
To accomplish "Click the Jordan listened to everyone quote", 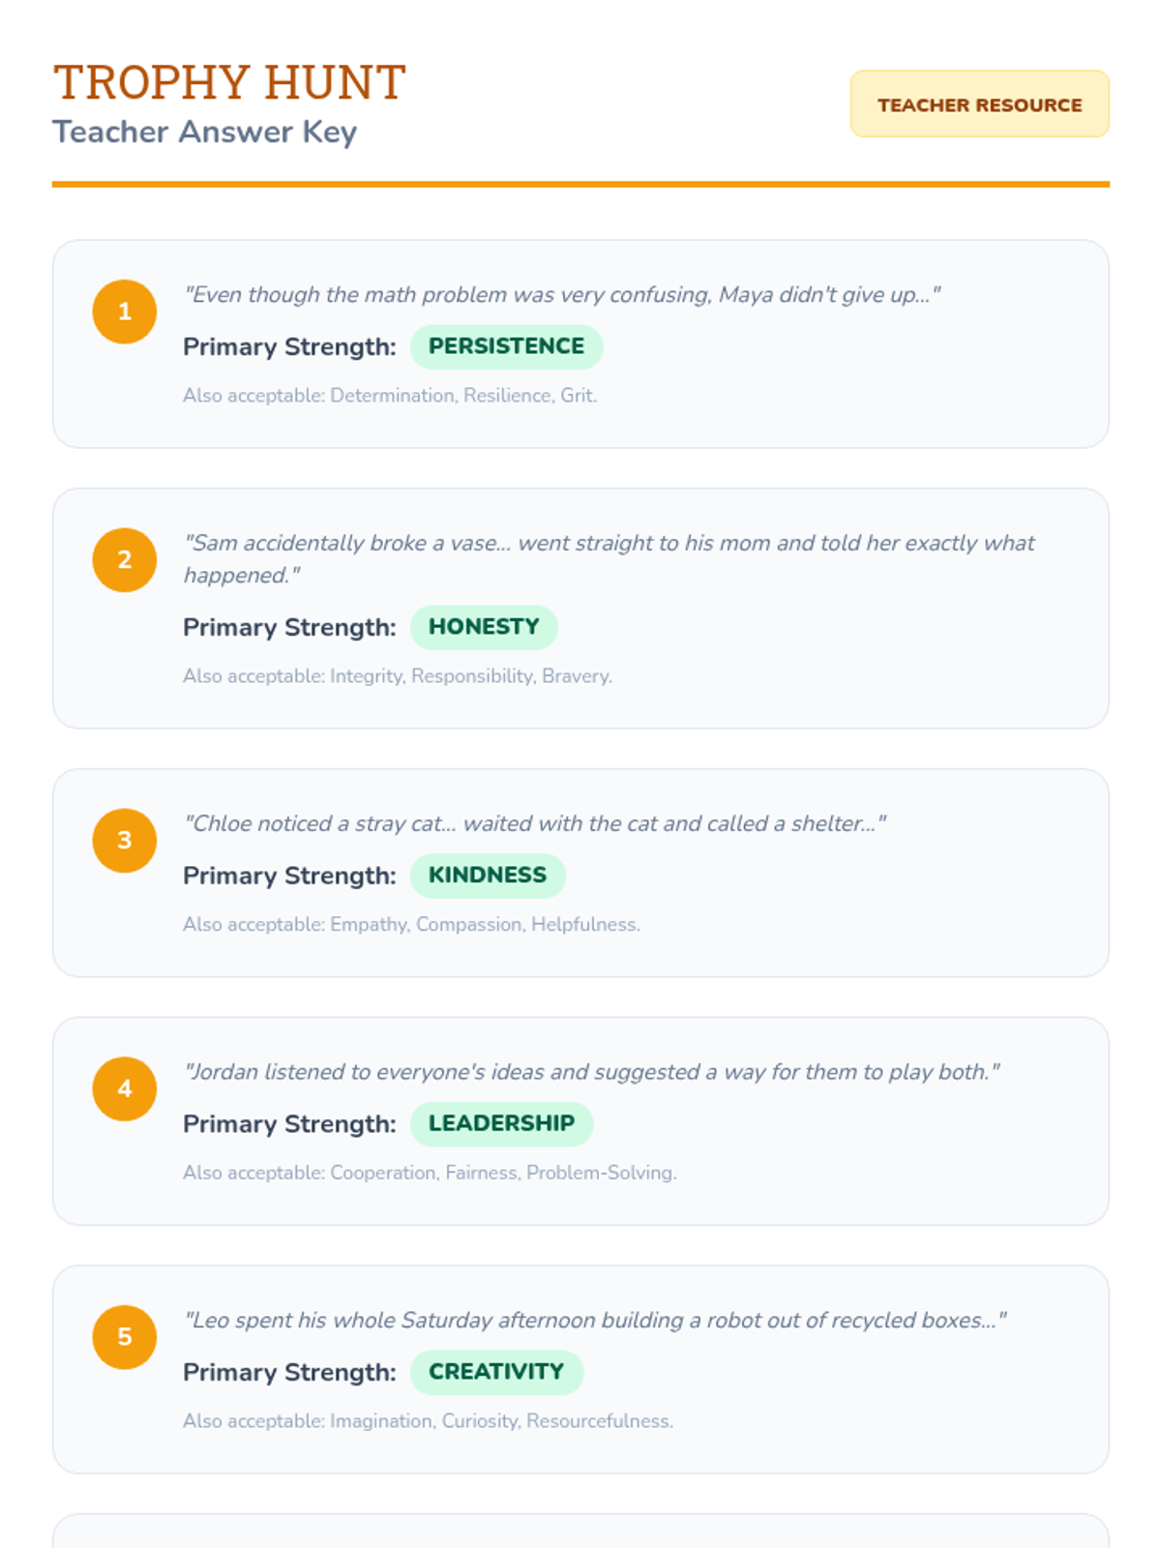I will coord(591,1072).
